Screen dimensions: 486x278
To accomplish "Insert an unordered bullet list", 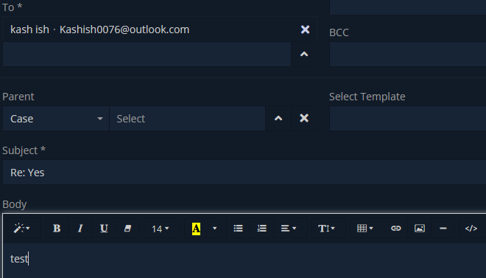I will pyautogui.click(x=238, y=229).
